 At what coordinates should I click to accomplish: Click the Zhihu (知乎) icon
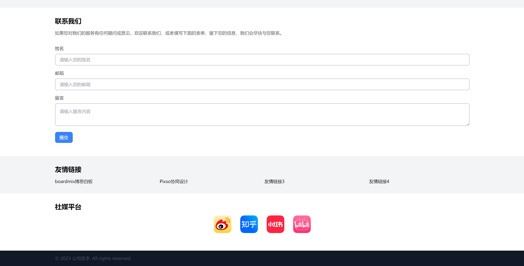[x=249, y=224]
